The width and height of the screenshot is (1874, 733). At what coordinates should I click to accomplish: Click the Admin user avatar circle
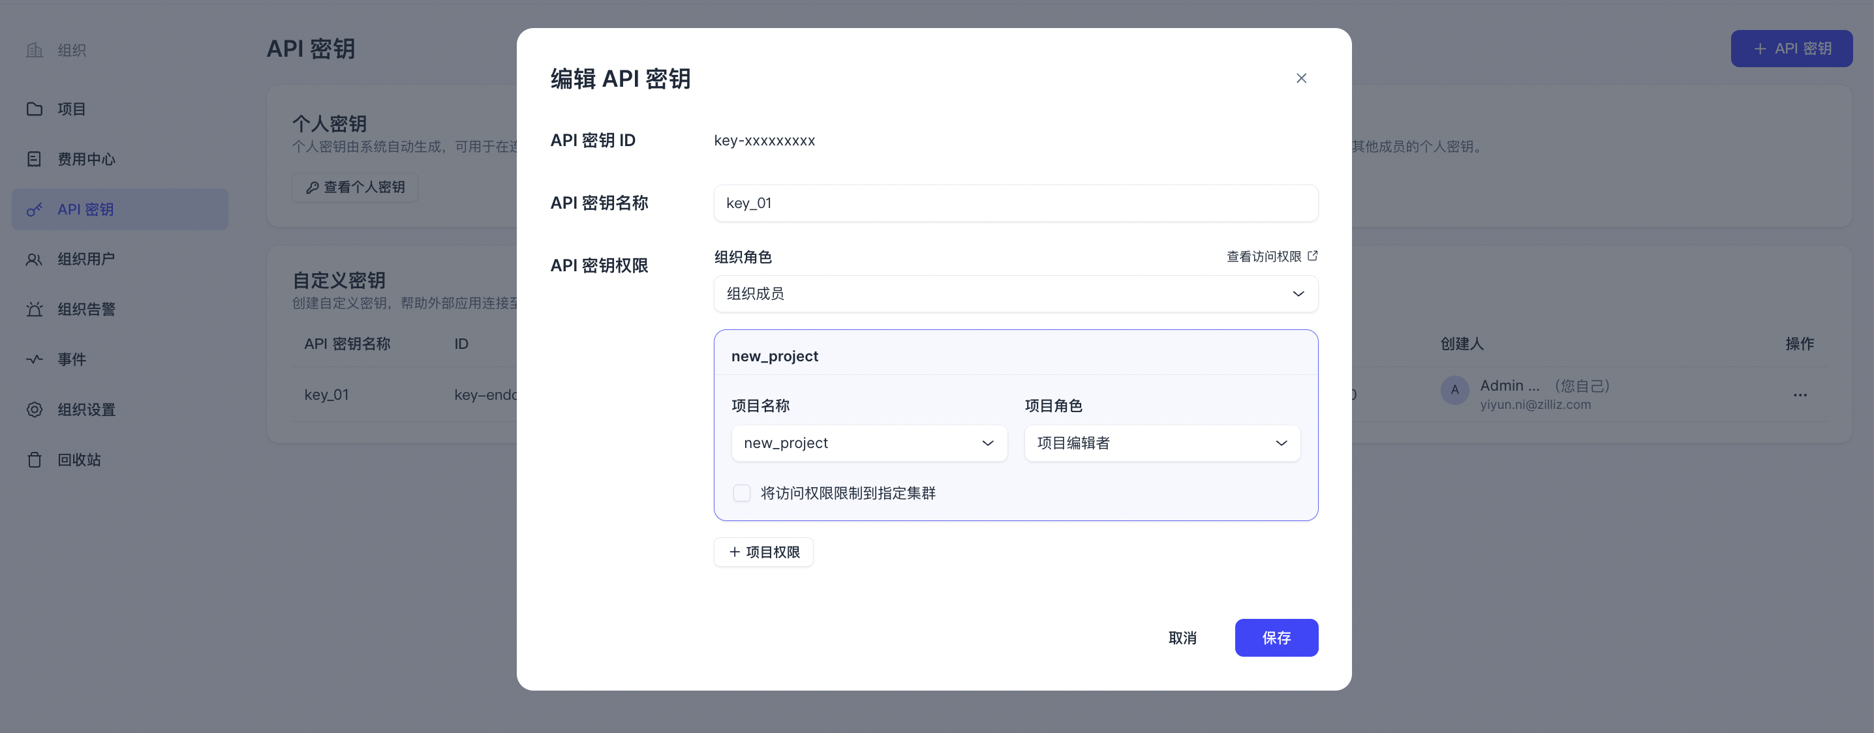pyautogui.click(x=1454, y=390)
